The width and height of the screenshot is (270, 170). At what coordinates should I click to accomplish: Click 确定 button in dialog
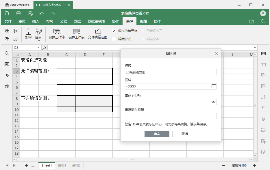click(x=157, y=134)
